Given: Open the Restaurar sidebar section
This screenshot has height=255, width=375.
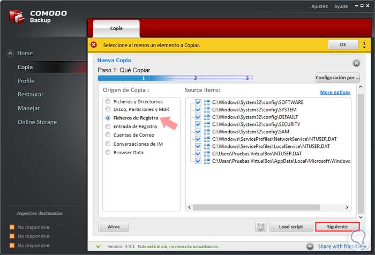Looking at the screenshot, I should point(31,94).
